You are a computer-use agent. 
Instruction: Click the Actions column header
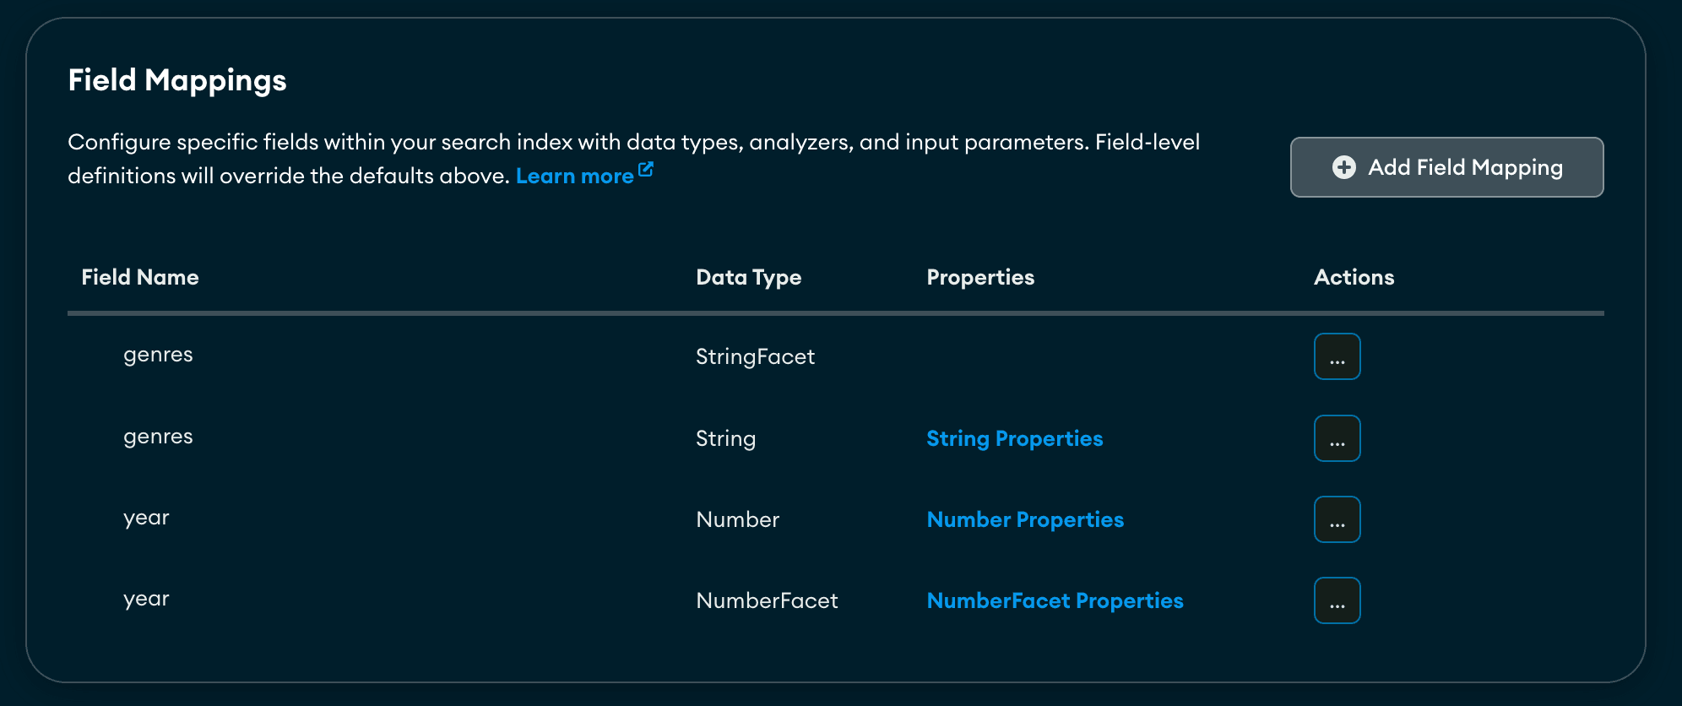[x=1354, y=277]
